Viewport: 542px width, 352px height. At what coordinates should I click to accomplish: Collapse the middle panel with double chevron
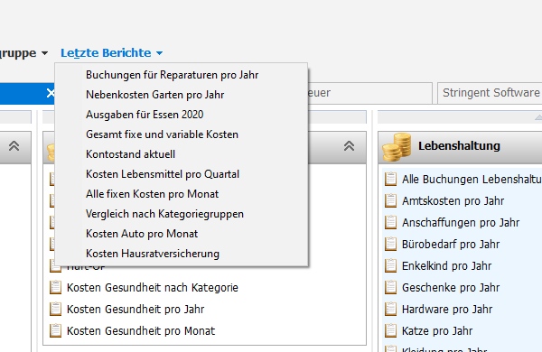click(x=349, y=146)
